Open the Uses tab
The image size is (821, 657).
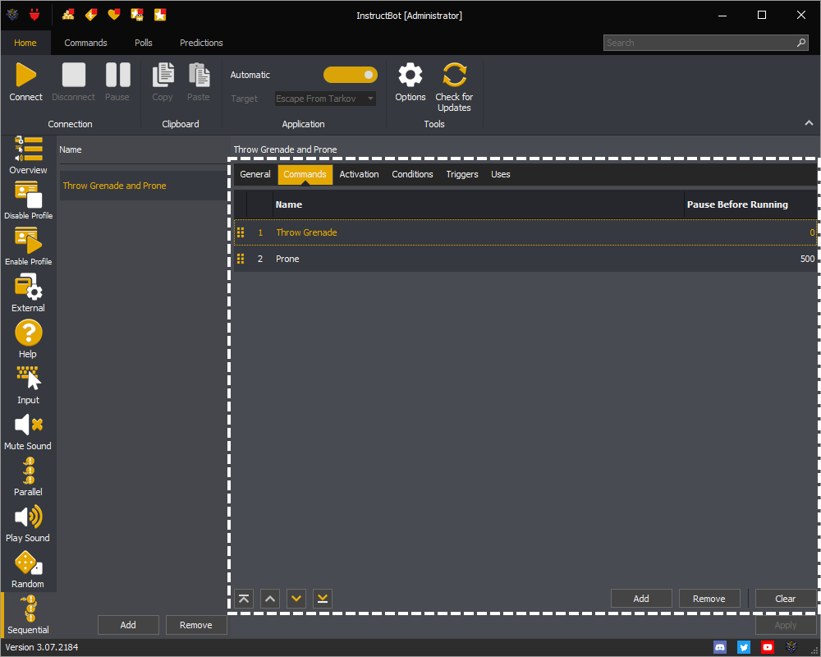click(501, 174)
